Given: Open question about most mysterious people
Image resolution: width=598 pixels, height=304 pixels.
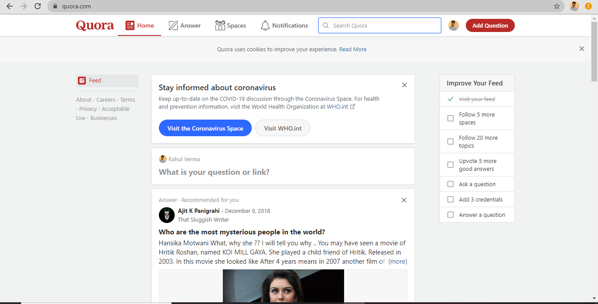Looking at the screenshot, I should 242,232.
